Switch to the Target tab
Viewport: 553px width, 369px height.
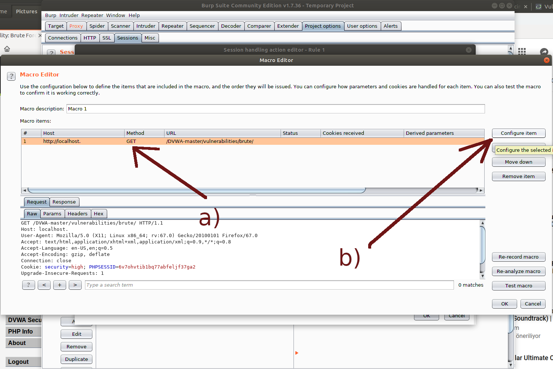tap(56, 26)
